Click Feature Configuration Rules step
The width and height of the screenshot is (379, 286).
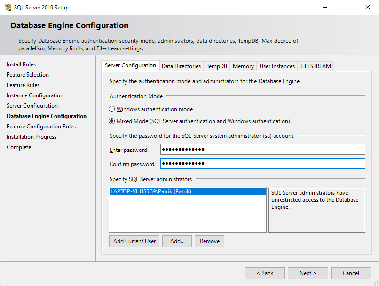[41, 127]
